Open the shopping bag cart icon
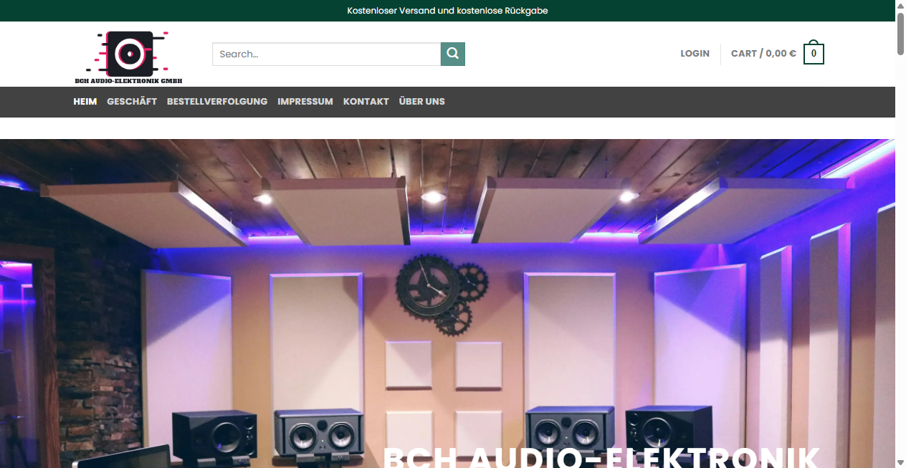The height and width of the screenshot is (468, 906). pyautogui.click(x=814, y=54)
